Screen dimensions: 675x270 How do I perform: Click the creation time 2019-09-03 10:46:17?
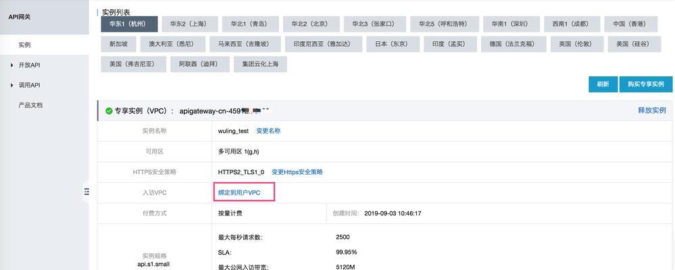[x=393, y=213]
